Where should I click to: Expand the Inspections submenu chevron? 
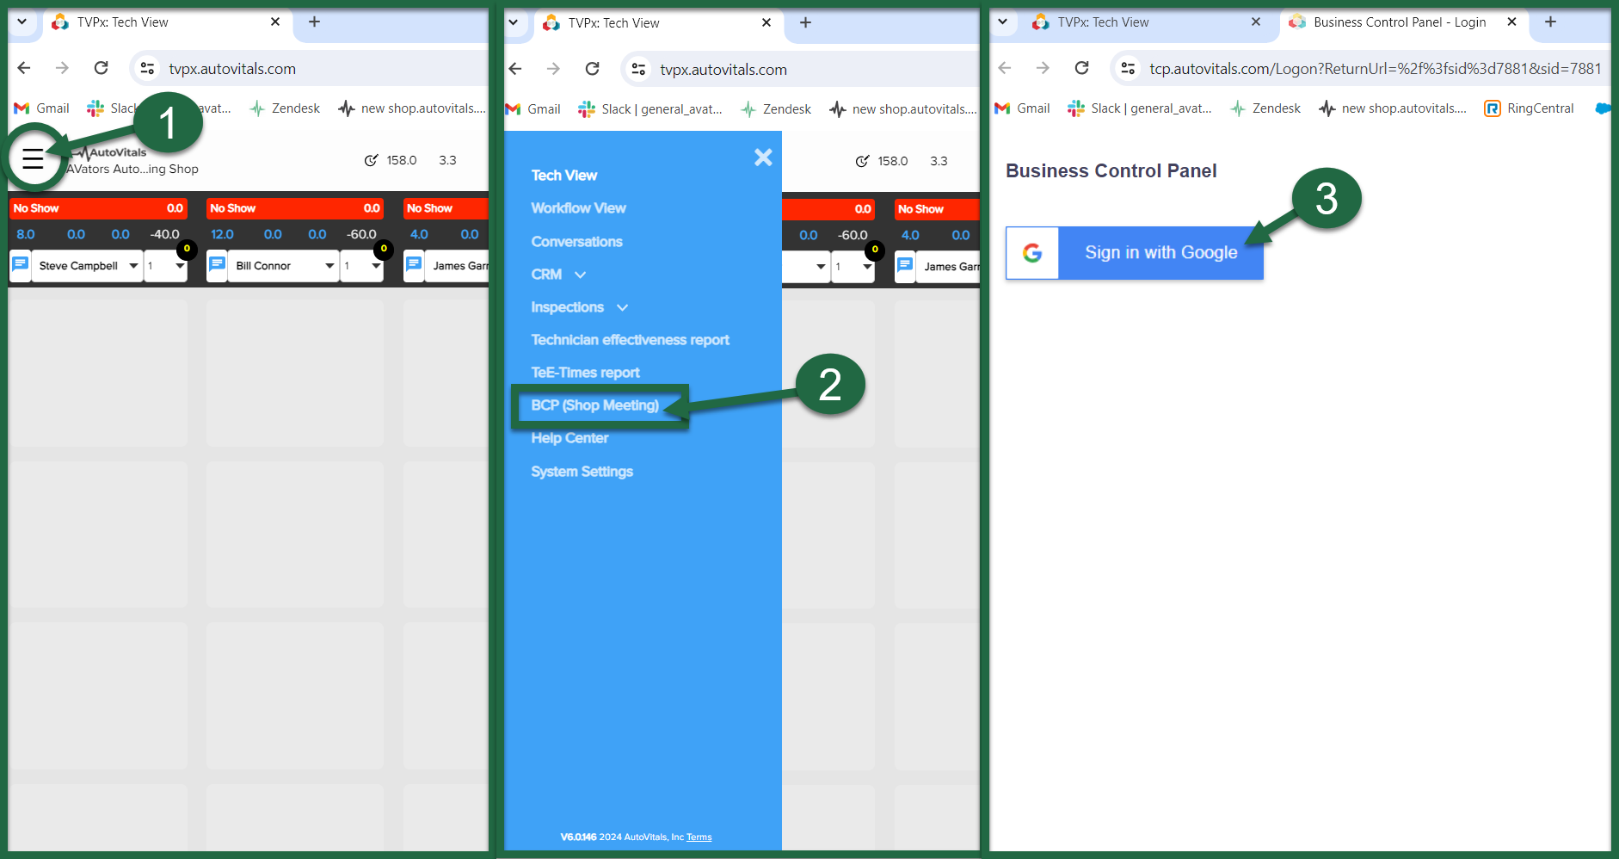tap(622, 307)
